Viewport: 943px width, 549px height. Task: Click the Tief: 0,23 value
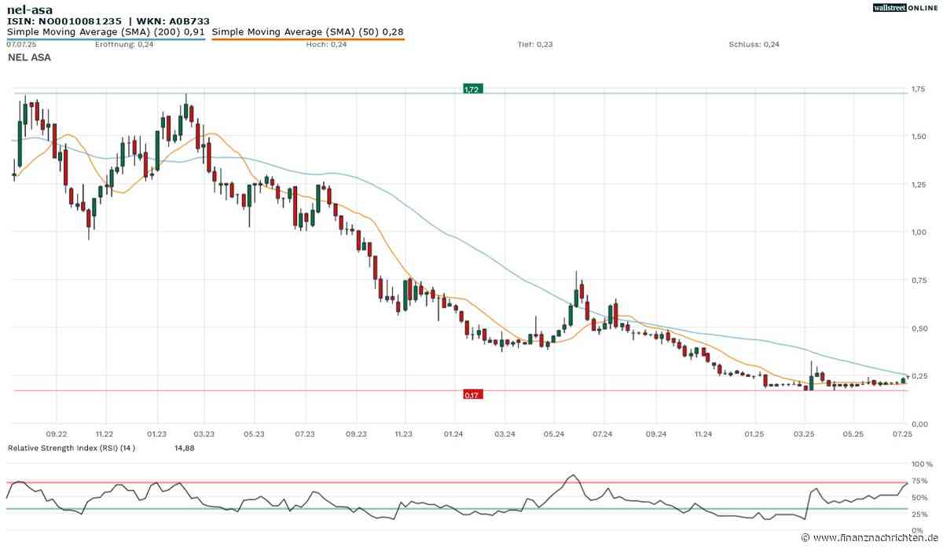(x=535, y=45)
